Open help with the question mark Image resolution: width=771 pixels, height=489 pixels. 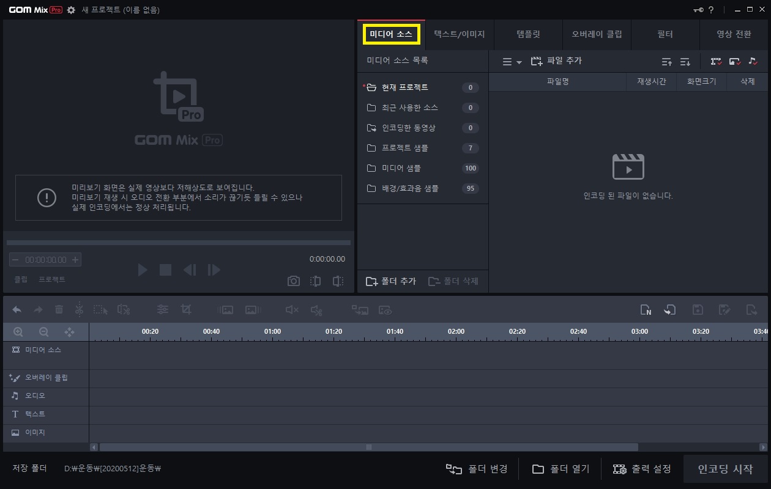pos(711,10)
